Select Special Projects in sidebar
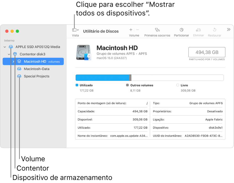 click(x=36, y=76)
